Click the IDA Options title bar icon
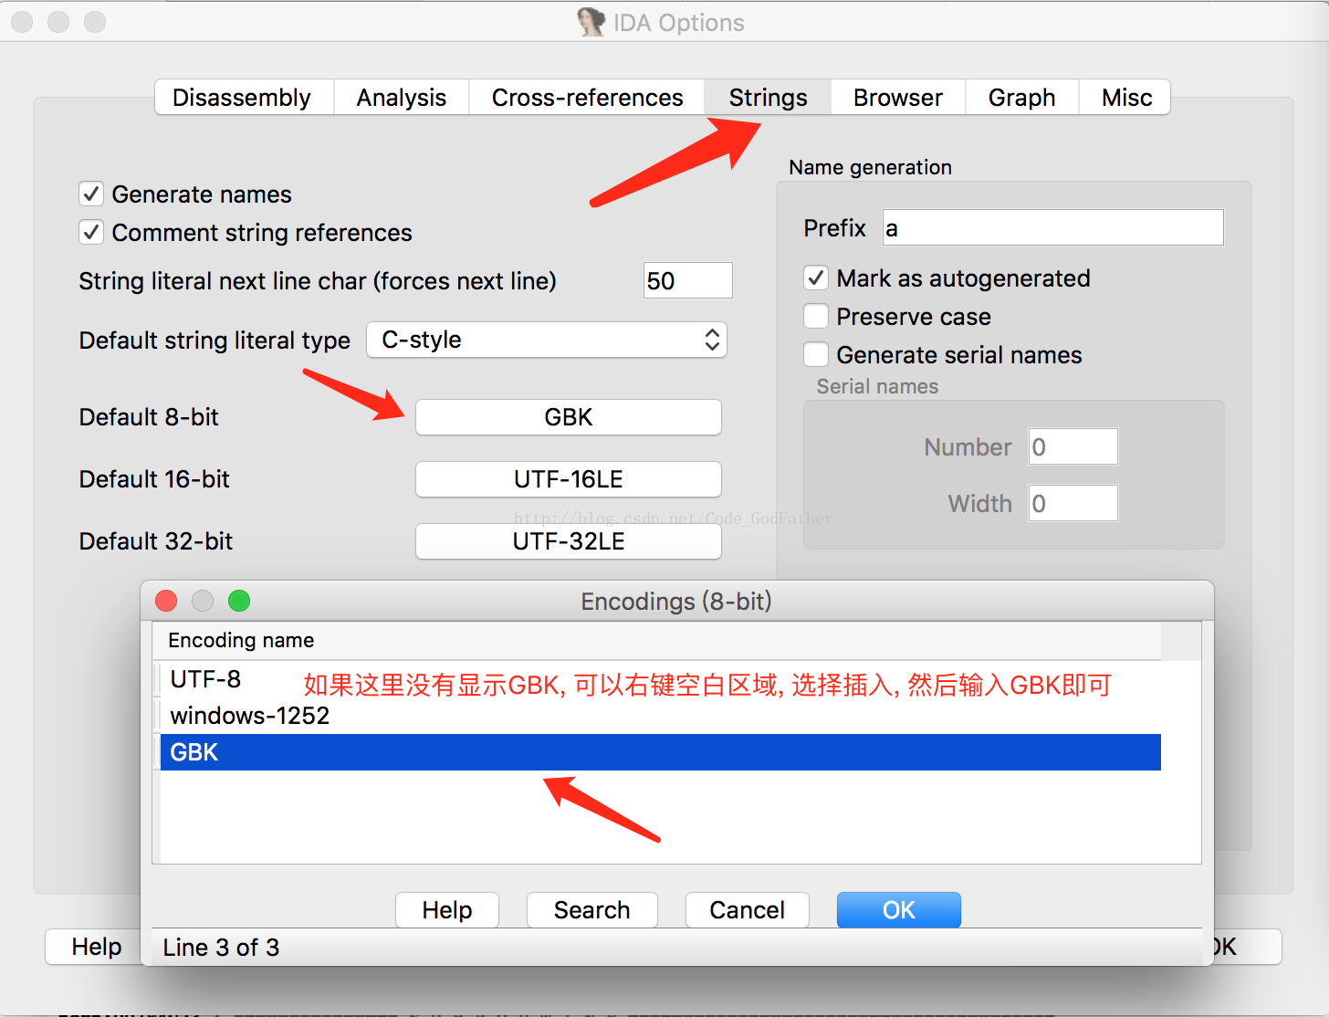Screen dimensions: 1329x1017 [x=591, y=22]
